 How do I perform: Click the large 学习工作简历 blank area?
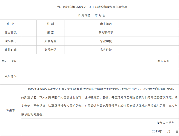pos(85,61)
